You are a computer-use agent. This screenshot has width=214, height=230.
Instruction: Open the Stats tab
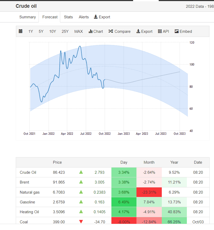pyautogui.click(x=68, y=17)
